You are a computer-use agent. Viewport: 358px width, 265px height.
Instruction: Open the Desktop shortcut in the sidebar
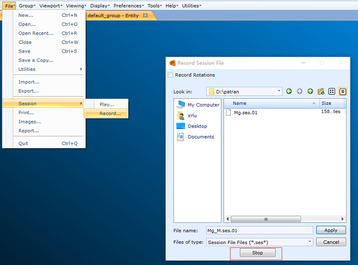click(x=192, y=126)
